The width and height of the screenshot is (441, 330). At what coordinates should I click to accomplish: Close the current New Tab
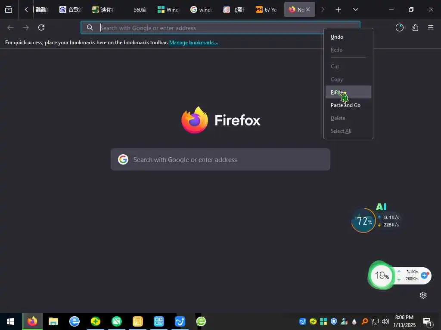pyautogui.click(x=308, y=9)
